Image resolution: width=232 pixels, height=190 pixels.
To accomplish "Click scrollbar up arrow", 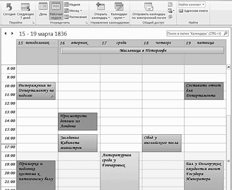I will click(229, 67).
